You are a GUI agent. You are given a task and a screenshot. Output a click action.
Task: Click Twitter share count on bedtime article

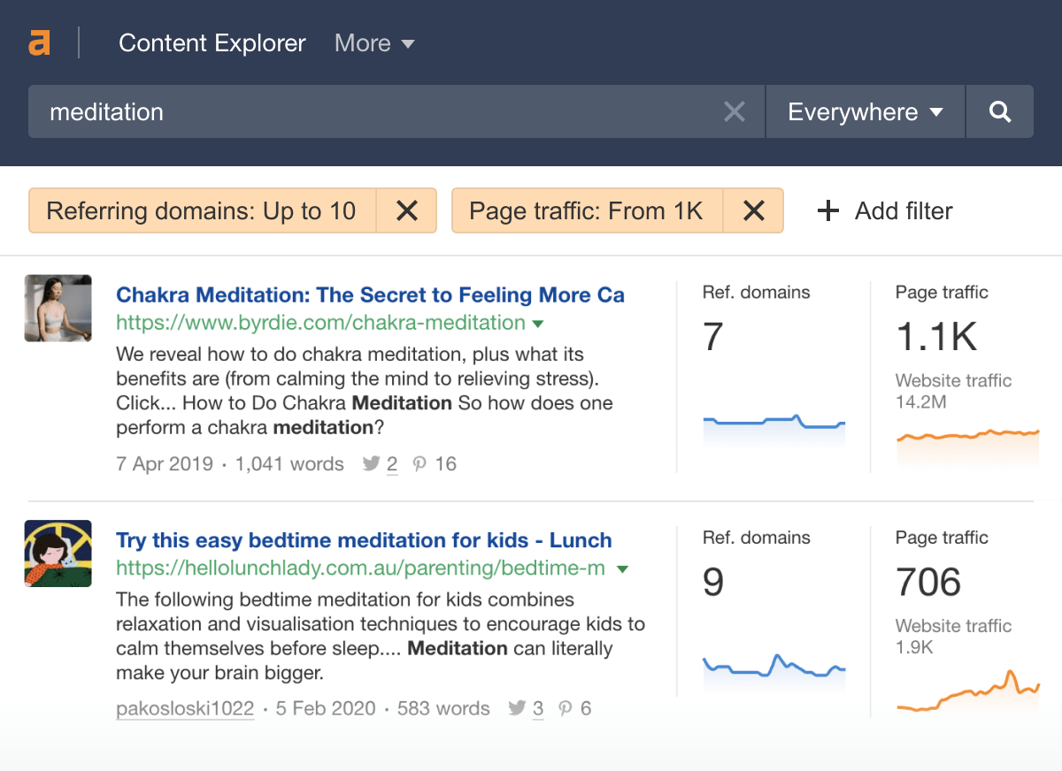(537, 709)
